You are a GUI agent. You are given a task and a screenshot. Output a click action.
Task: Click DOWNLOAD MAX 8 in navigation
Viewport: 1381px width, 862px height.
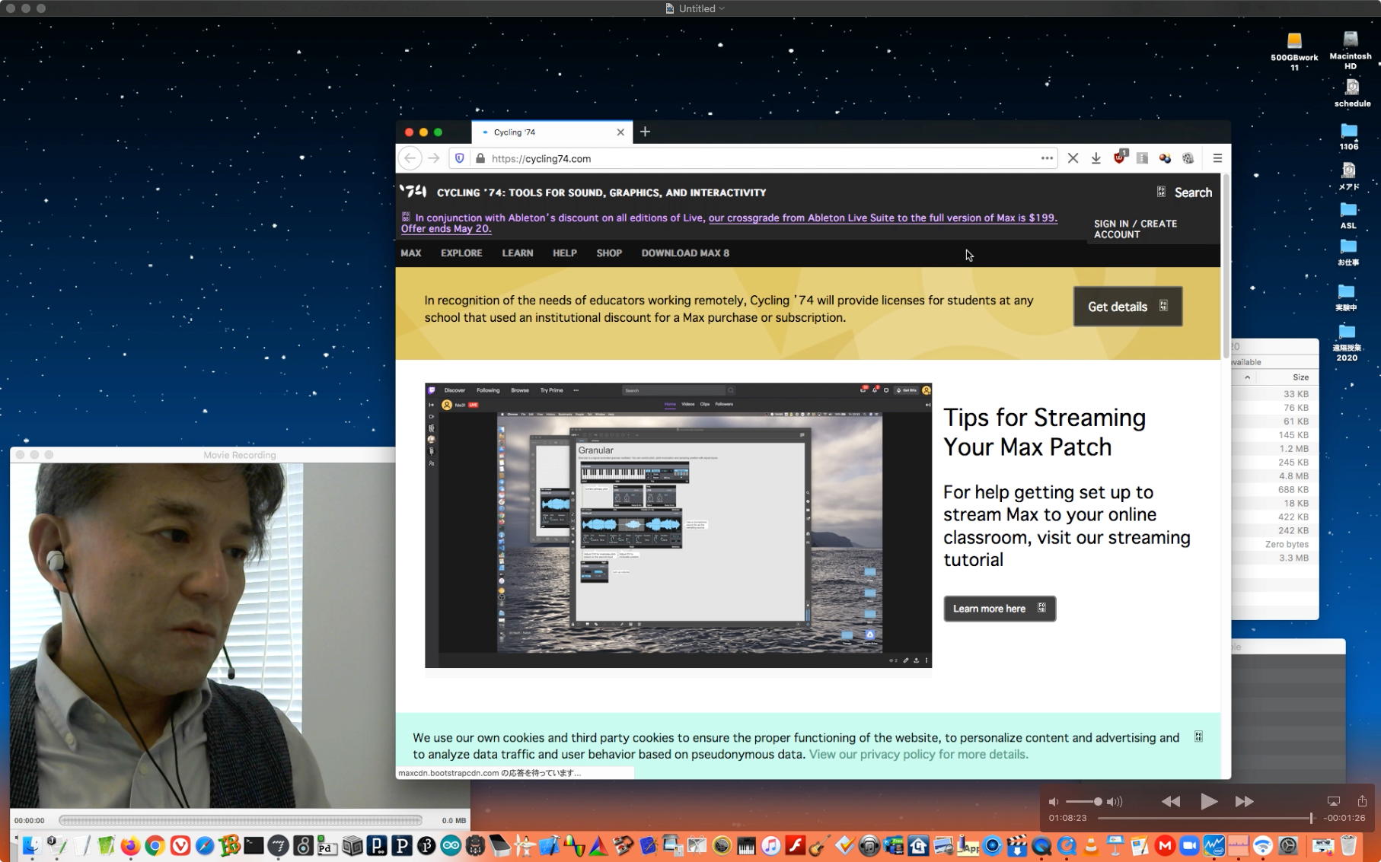(685, 253)
